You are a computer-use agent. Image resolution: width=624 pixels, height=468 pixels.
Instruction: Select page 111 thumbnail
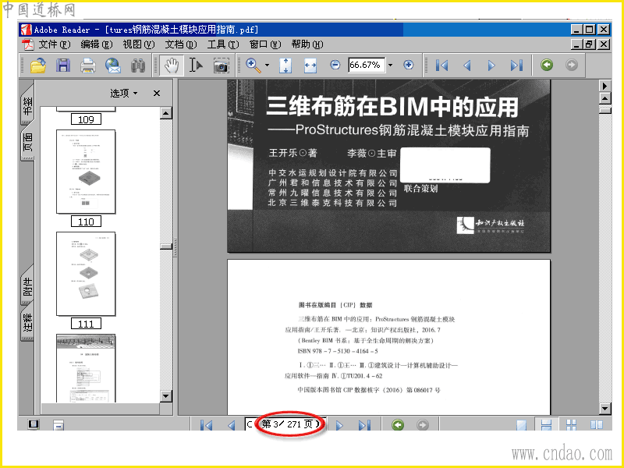[86, 274]
